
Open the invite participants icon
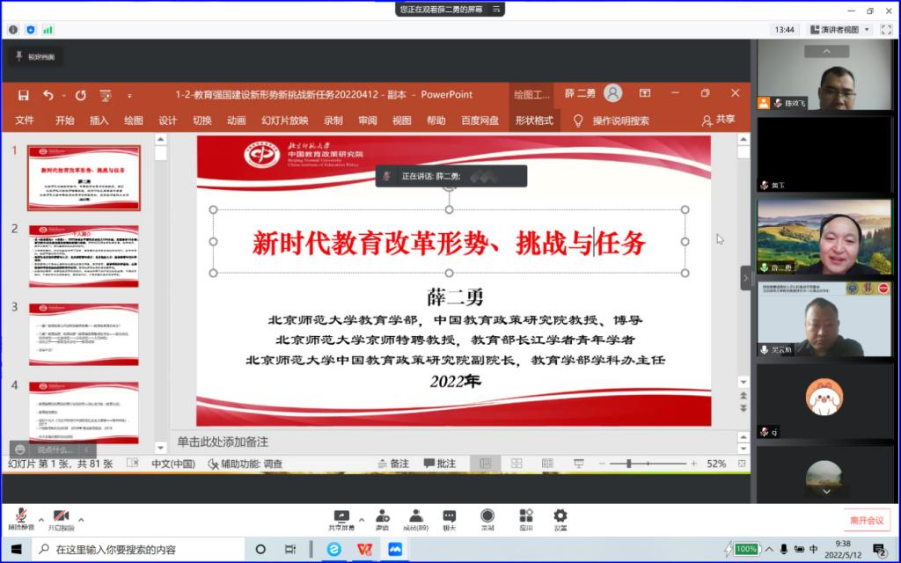[x=383, y=516]
